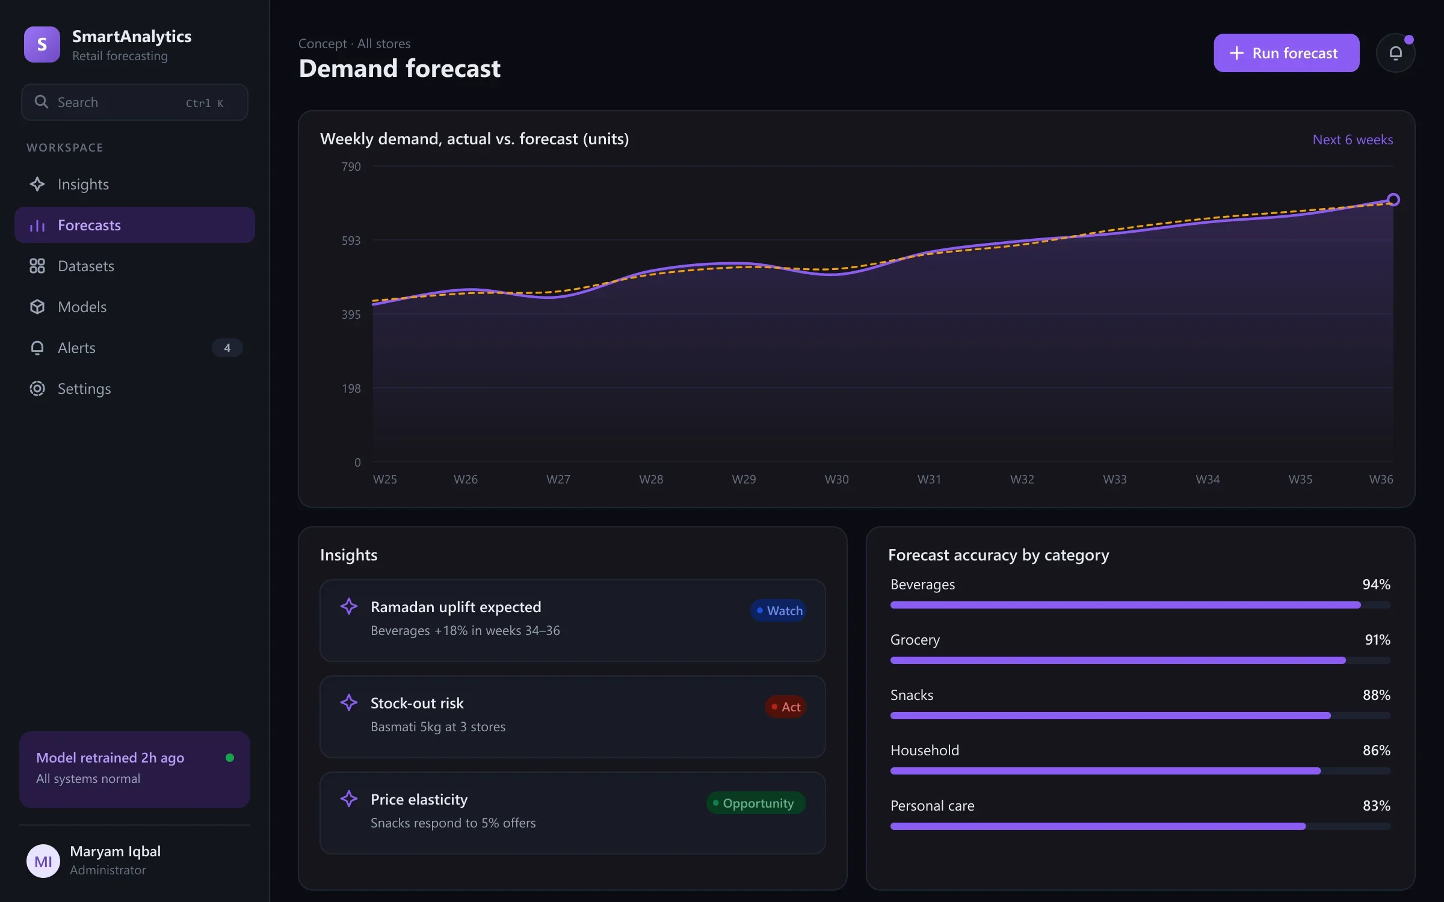This screenshot has height=902, width=1444.
Task: Click the search magnifier icon
Action: [x=41, y=102]
